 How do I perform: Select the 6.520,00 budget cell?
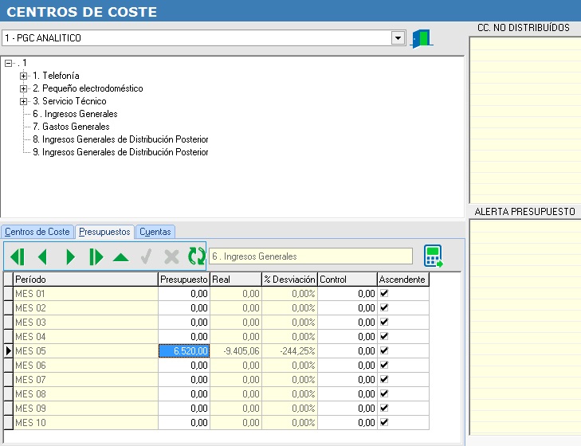point(184,350)
